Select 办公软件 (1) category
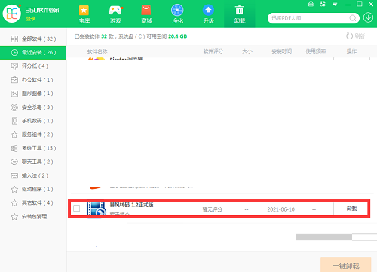 [33, 80]
